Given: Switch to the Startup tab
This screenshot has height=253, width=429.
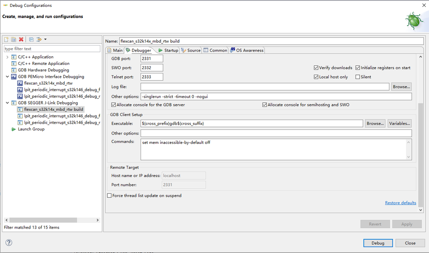Looking at the screenshot, I should pyautogui.click(x=168, y=50).
